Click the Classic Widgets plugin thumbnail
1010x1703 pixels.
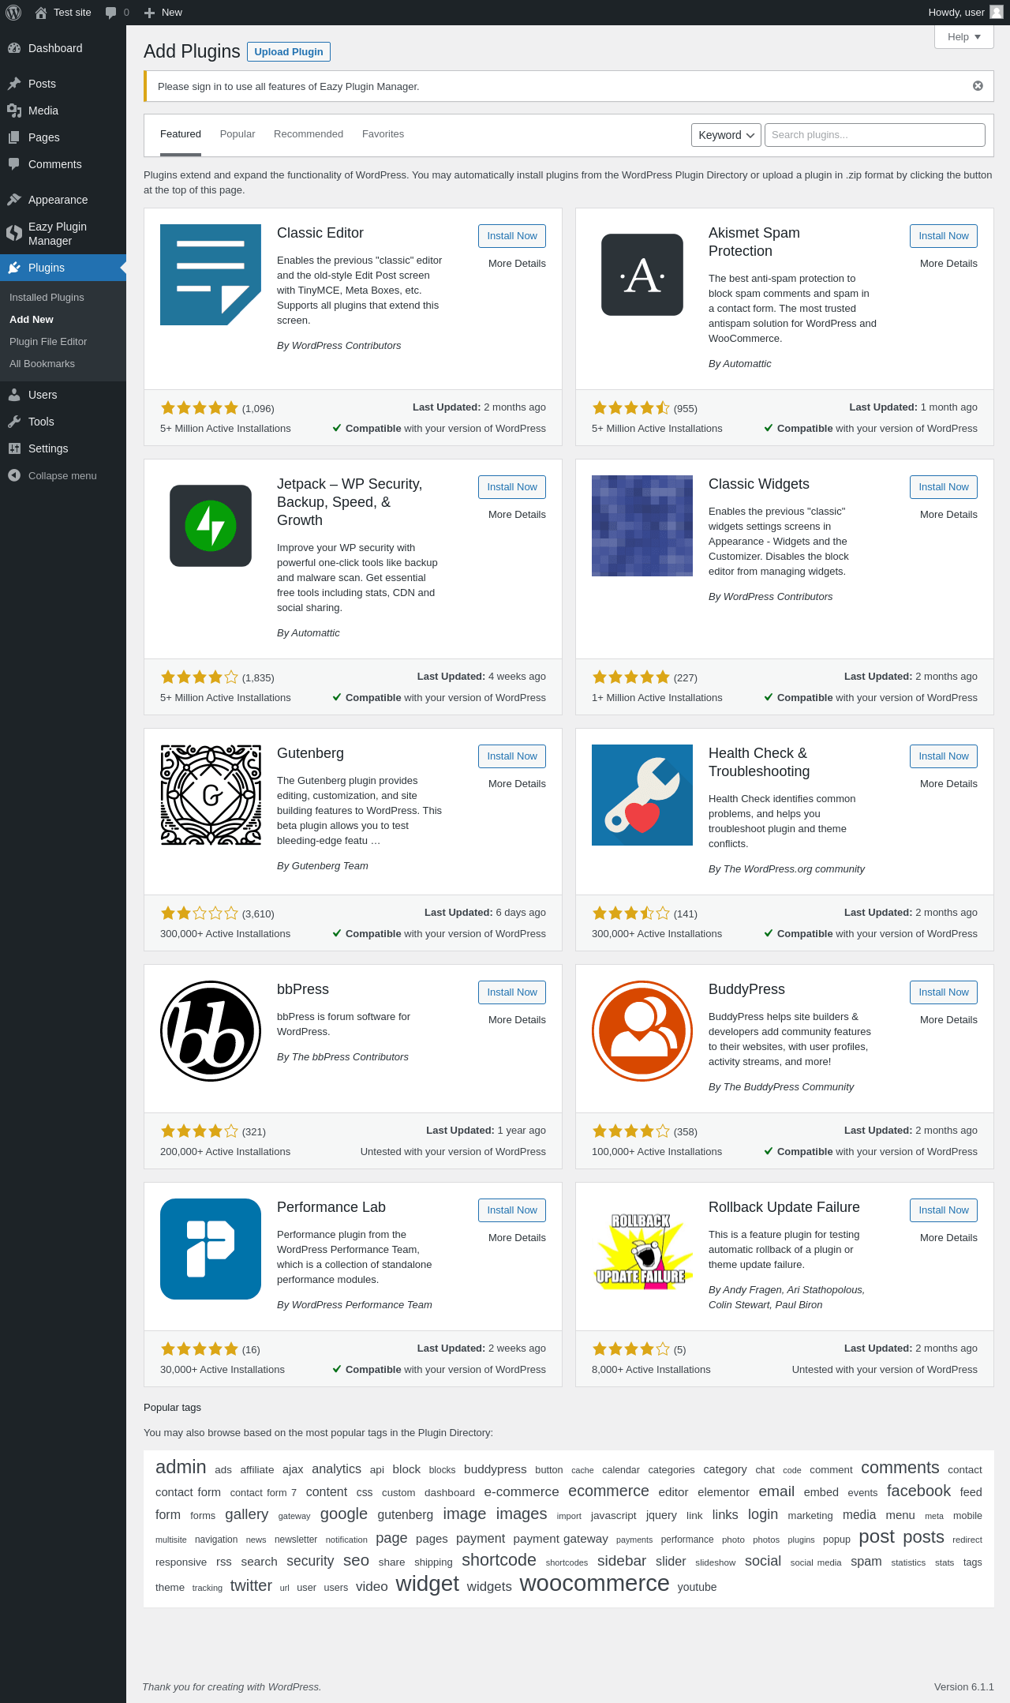(x=642, y=526)
